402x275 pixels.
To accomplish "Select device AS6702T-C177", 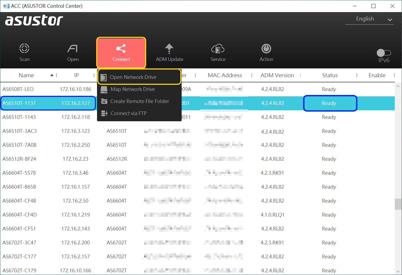I will click(19, 256).
